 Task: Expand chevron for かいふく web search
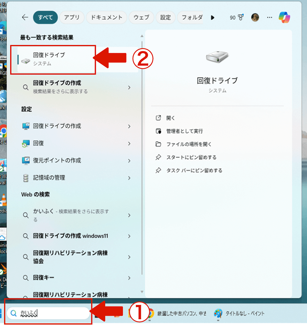point(129,215)
